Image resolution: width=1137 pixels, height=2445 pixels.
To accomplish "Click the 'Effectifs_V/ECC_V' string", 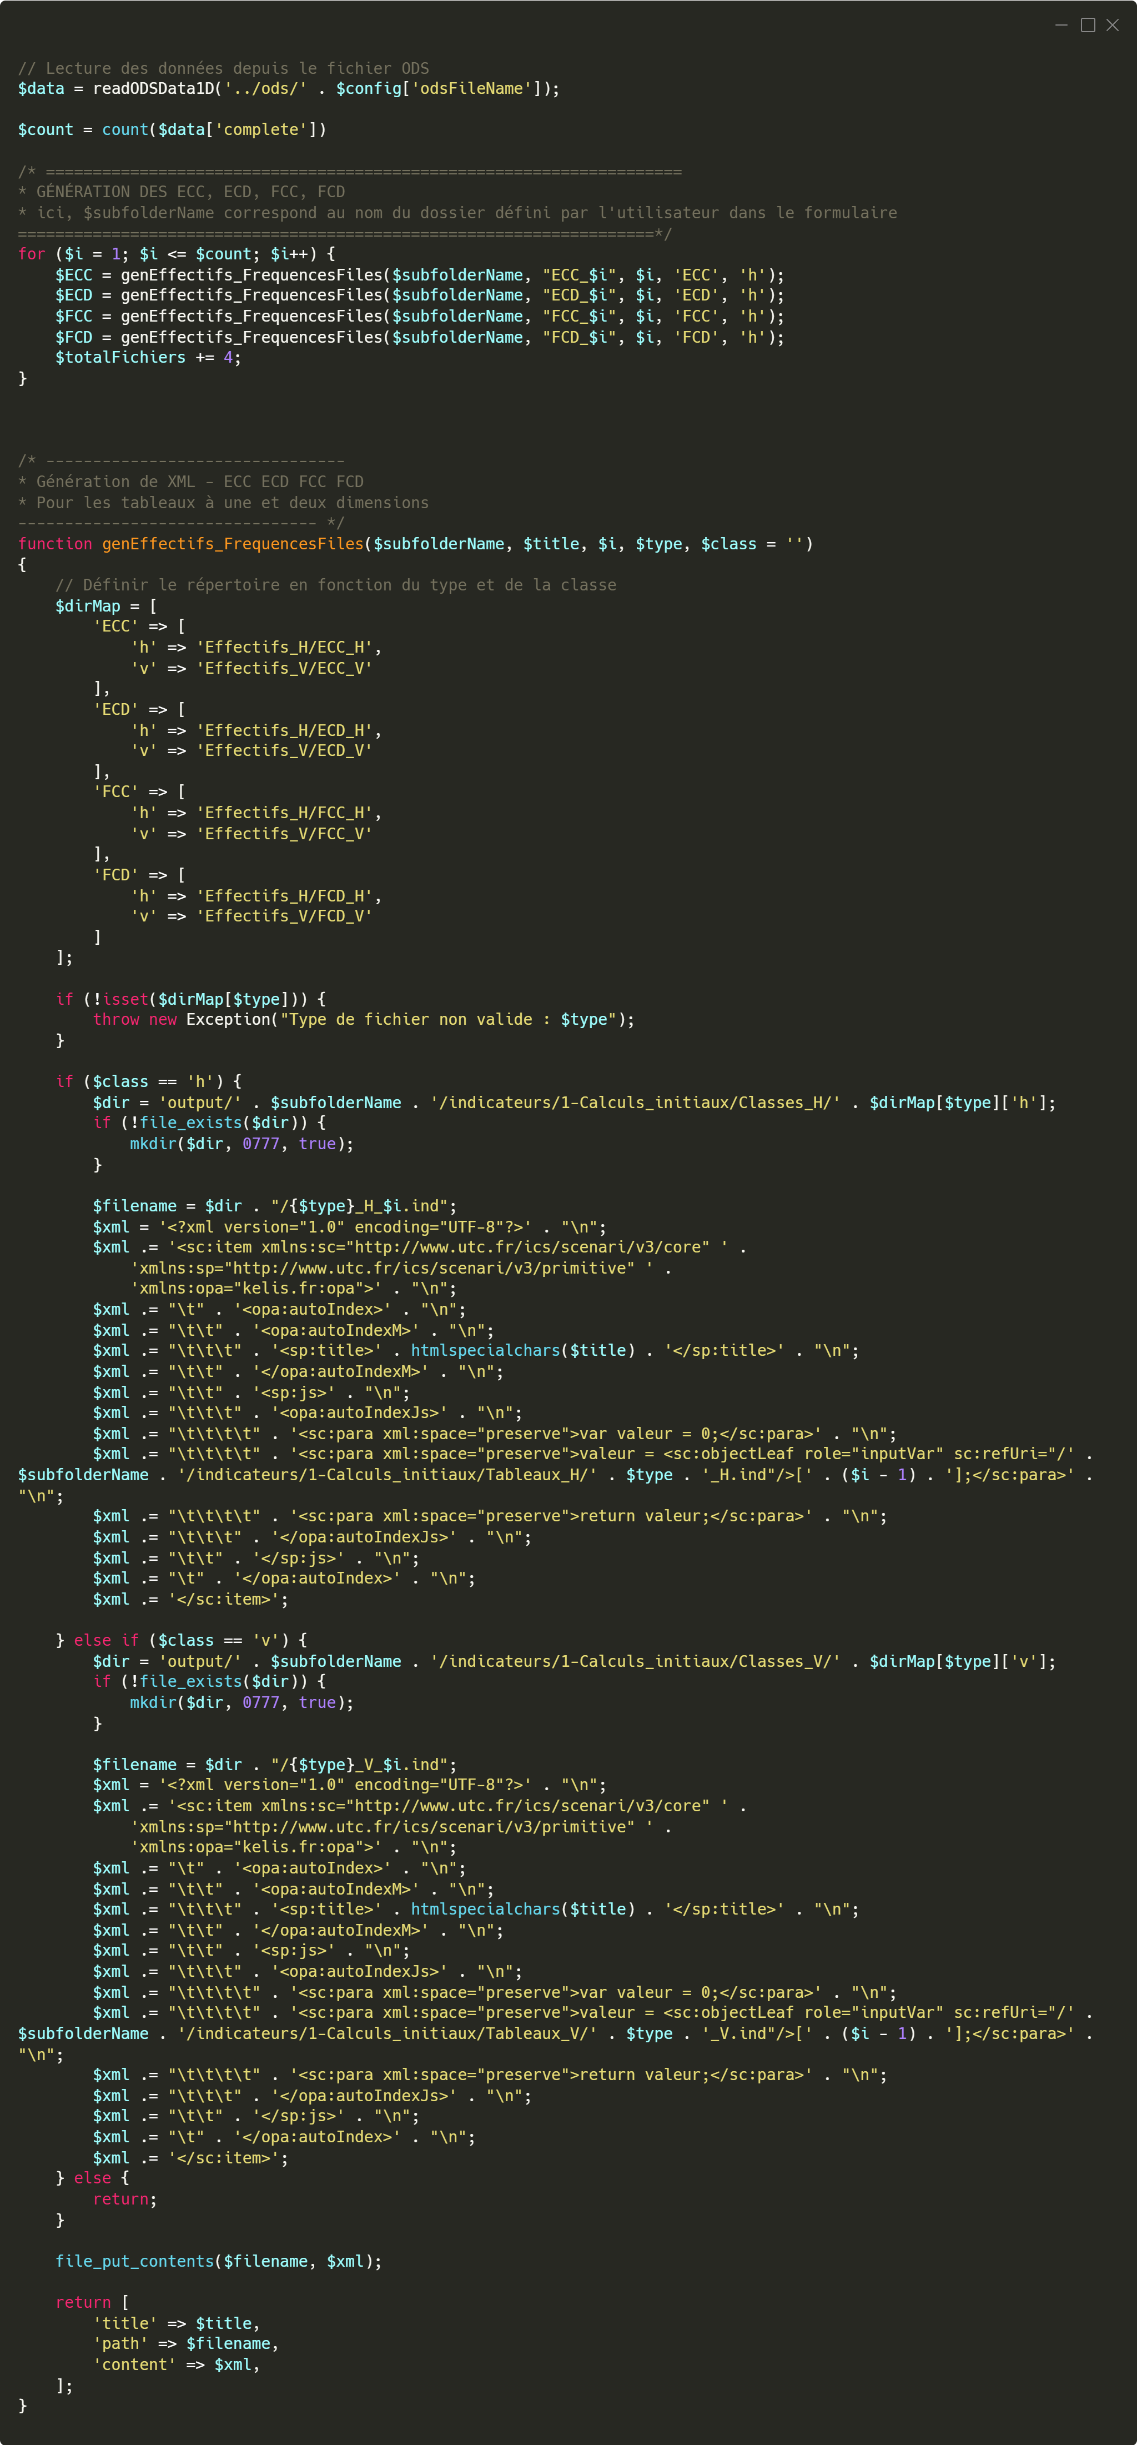I will (x=284, y=668).
